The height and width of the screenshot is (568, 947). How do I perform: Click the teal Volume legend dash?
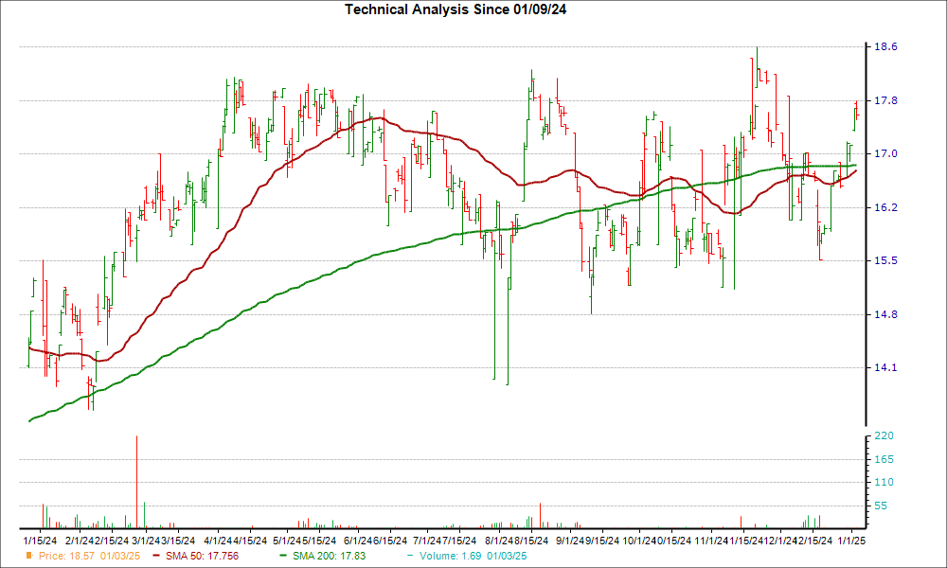(x=410, y=555)
